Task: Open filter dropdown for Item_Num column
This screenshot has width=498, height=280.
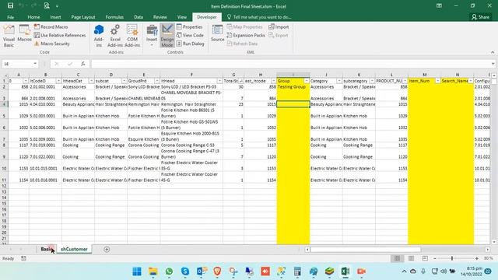Action: pyautogui.click(x=437, y=81)
